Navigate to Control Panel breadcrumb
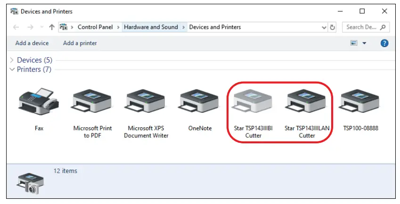Viewport: 400px width, 204px height. pos(95,27)
